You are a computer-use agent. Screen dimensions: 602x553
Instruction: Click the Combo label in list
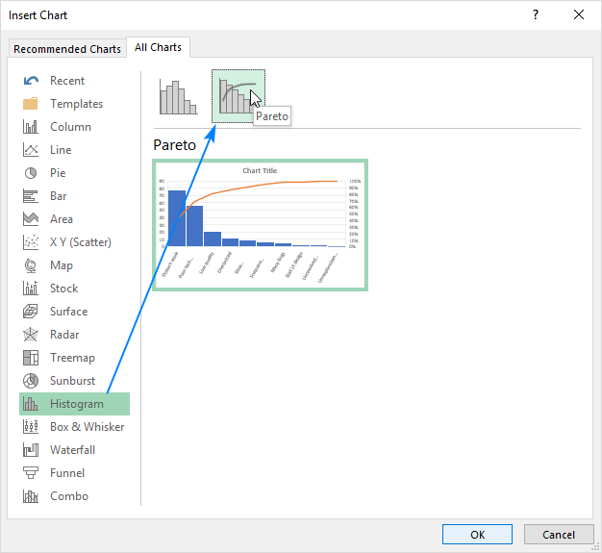69,496
